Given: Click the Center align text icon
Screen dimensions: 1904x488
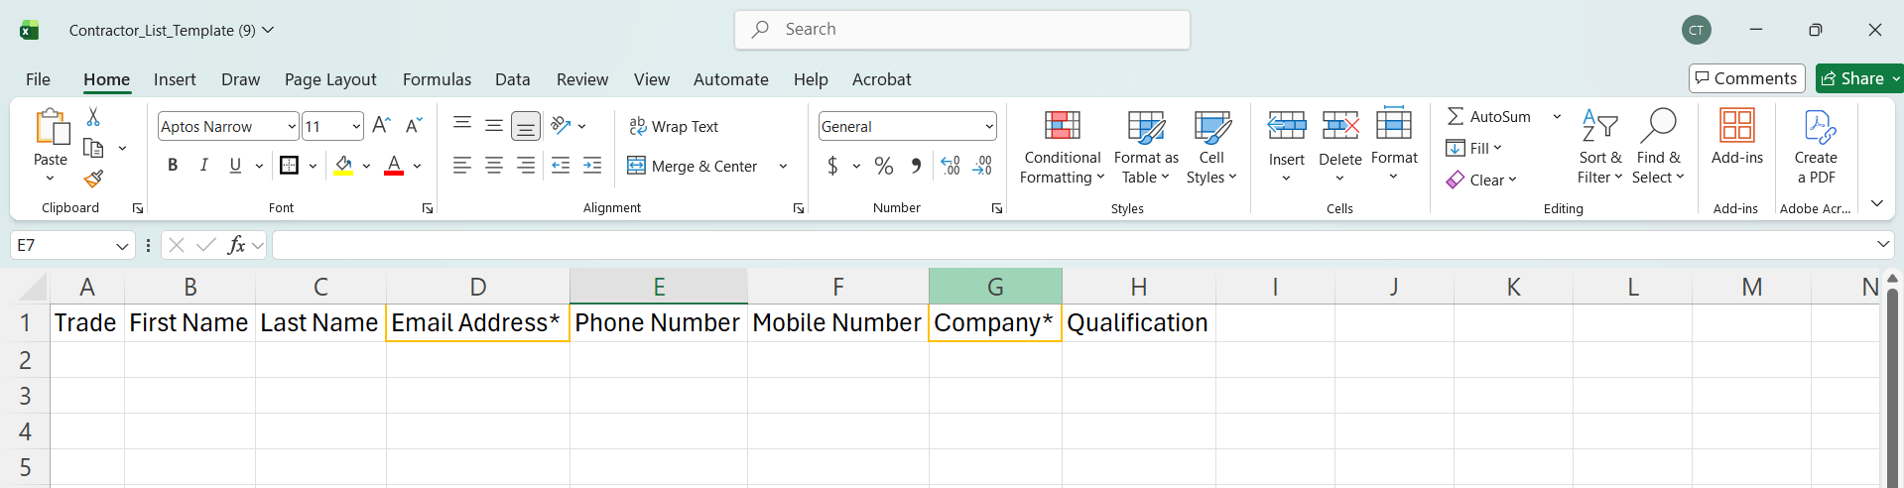Looking at the screenshot, I should [494, 166].
